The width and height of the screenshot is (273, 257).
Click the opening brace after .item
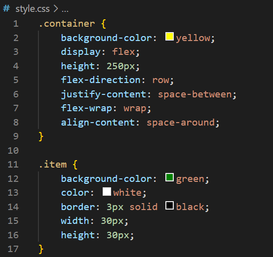tap(75, 165)
